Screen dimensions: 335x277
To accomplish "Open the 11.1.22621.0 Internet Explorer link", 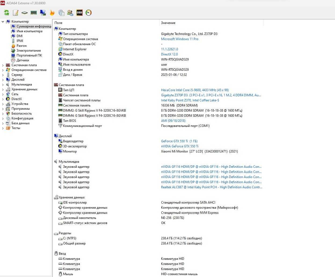I will tap(169, 49).
